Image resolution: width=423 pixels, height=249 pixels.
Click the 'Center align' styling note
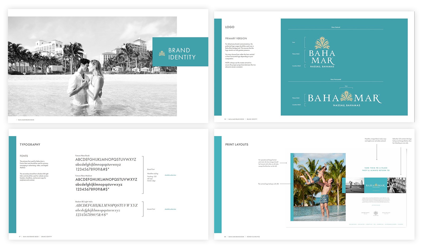pyautogui.click(x=151, y=181)
